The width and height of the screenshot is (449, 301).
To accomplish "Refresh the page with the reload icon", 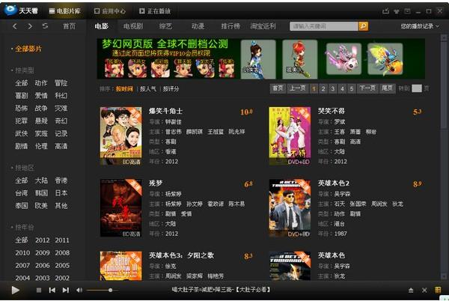I will [46, 26].
